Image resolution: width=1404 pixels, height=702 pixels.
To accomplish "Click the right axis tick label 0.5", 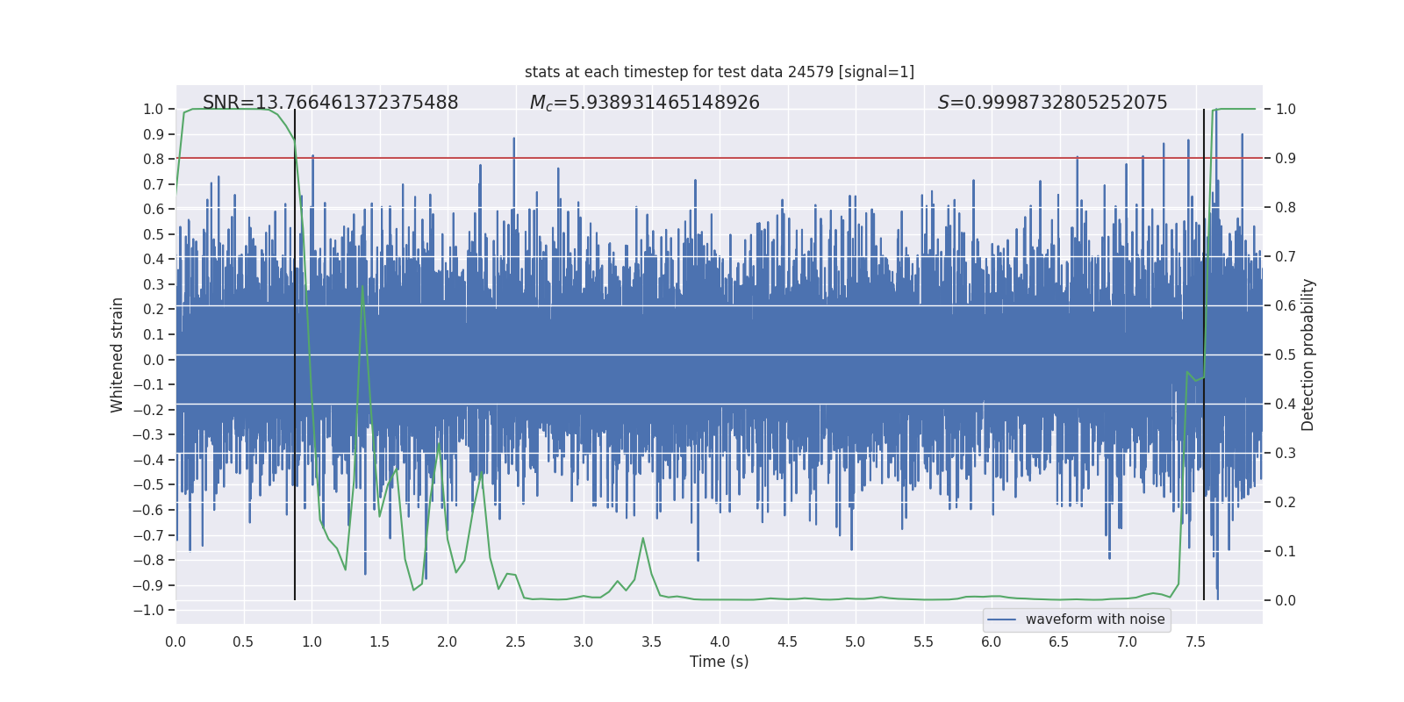I will [1286, 355].
